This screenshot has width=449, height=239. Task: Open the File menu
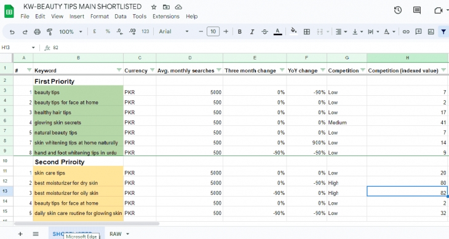(25, 17)
